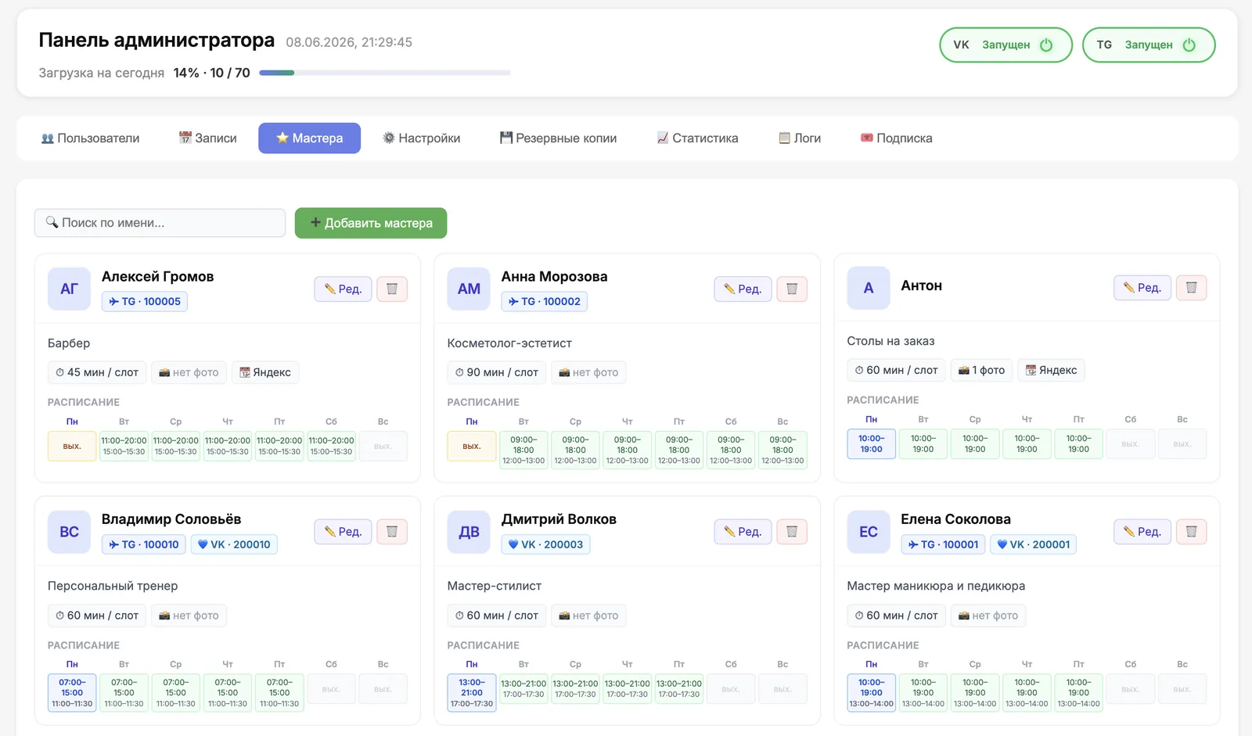Click Ред. button on Антон card
The height and width of the screenshot is (736, 1252).
(1142, 287)
